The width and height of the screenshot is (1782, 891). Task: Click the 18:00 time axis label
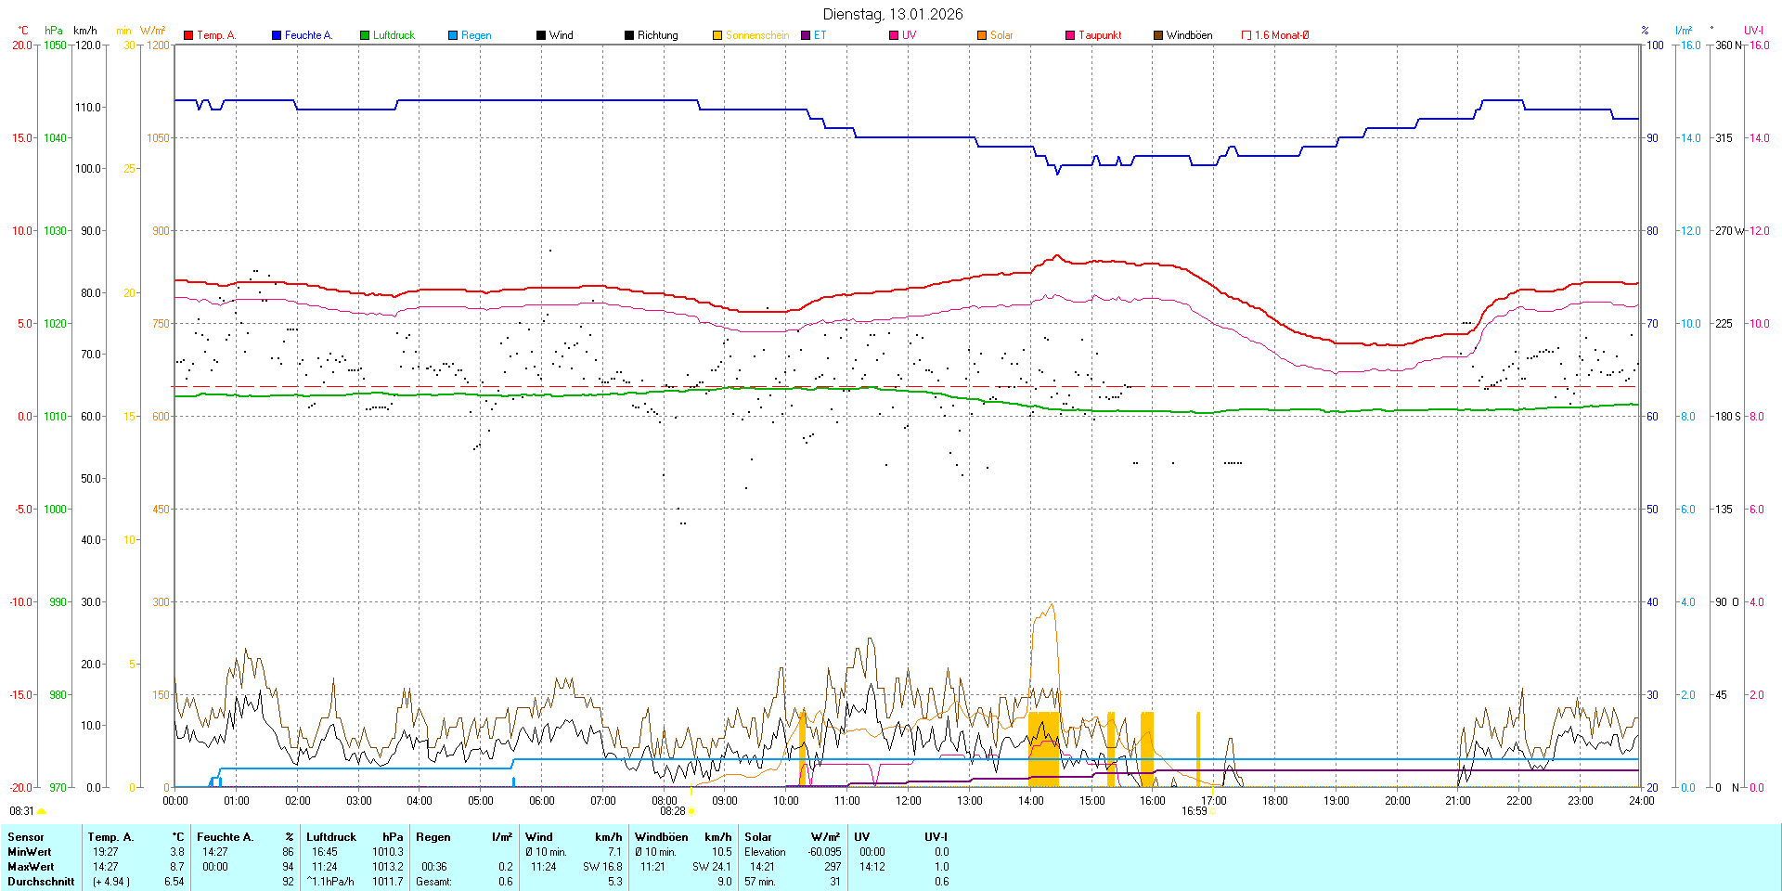(x=1274, y=801)
